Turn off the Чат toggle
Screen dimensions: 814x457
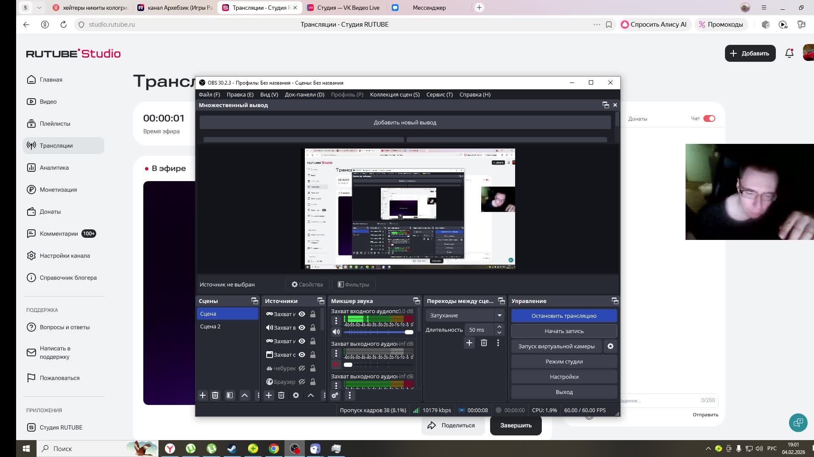pos(709,118)
